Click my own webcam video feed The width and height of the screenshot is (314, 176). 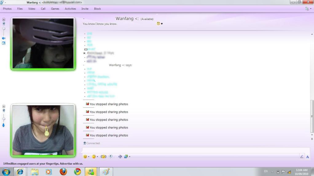[x=43, y=130]
